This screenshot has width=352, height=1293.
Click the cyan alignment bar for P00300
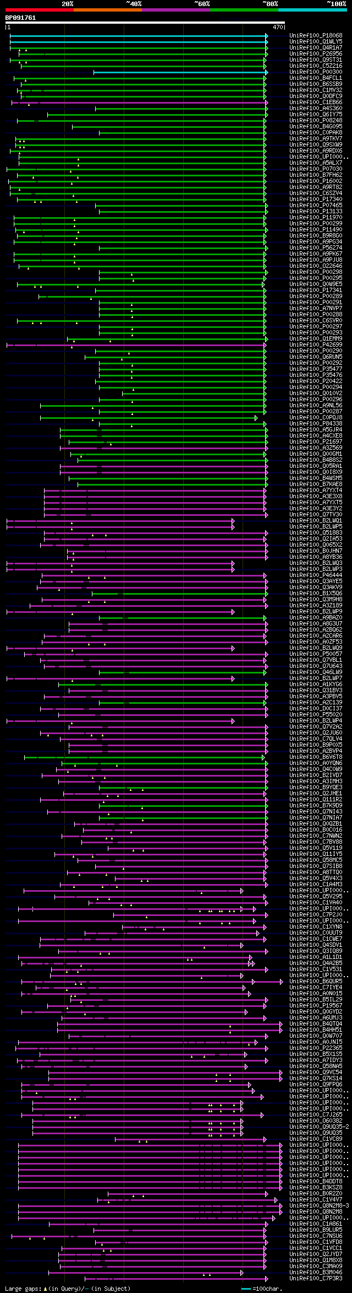[180, 72]
